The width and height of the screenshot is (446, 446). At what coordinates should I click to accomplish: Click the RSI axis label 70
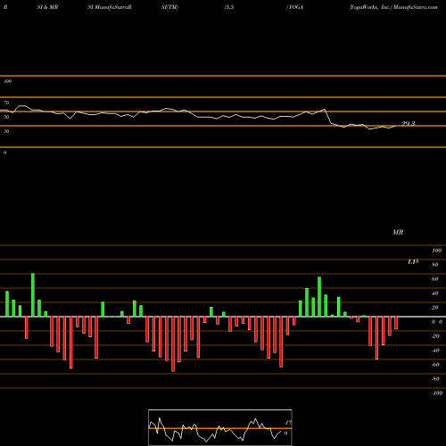click(x=6, y=103)
